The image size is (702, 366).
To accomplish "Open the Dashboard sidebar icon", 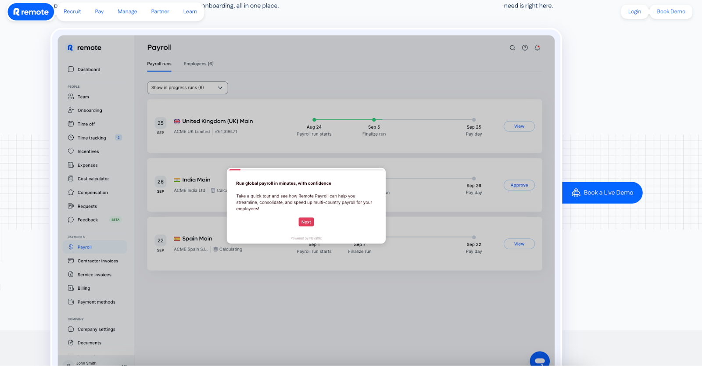I will click(71, 69).
